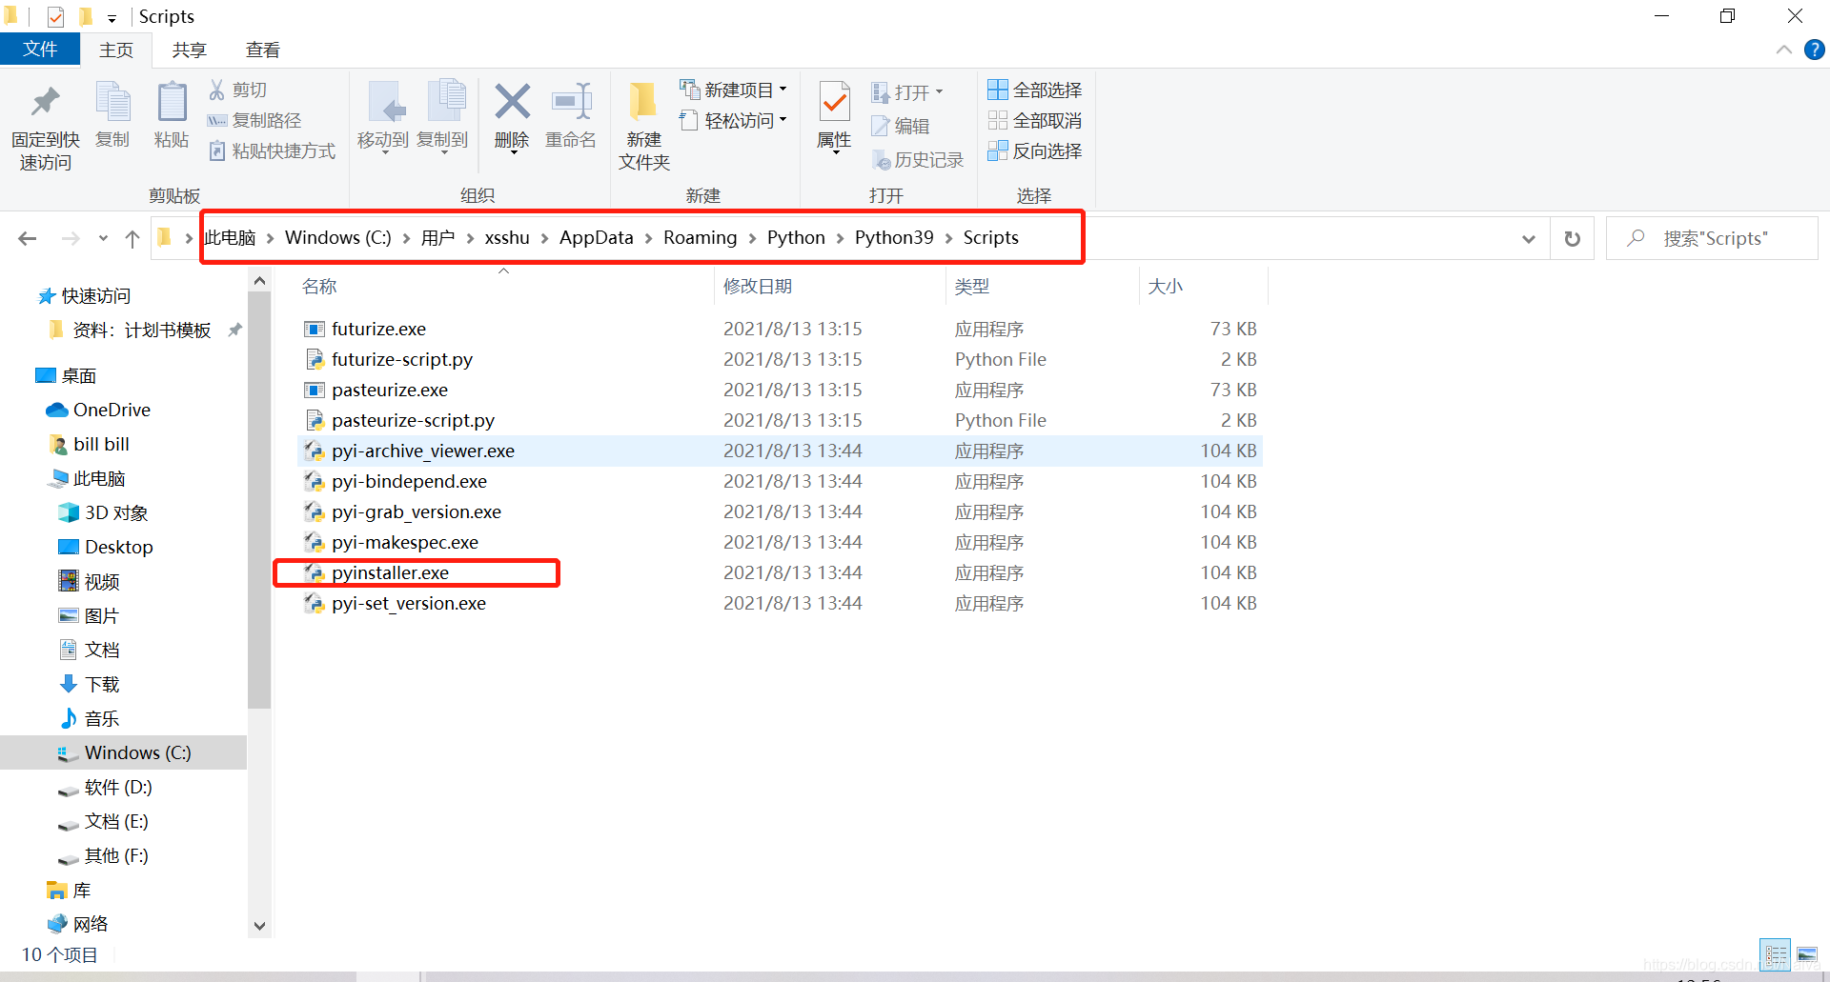Click the Edit (编辑) ribbon button
This screenshot has height=982, width=1830.
coord(901,126)
